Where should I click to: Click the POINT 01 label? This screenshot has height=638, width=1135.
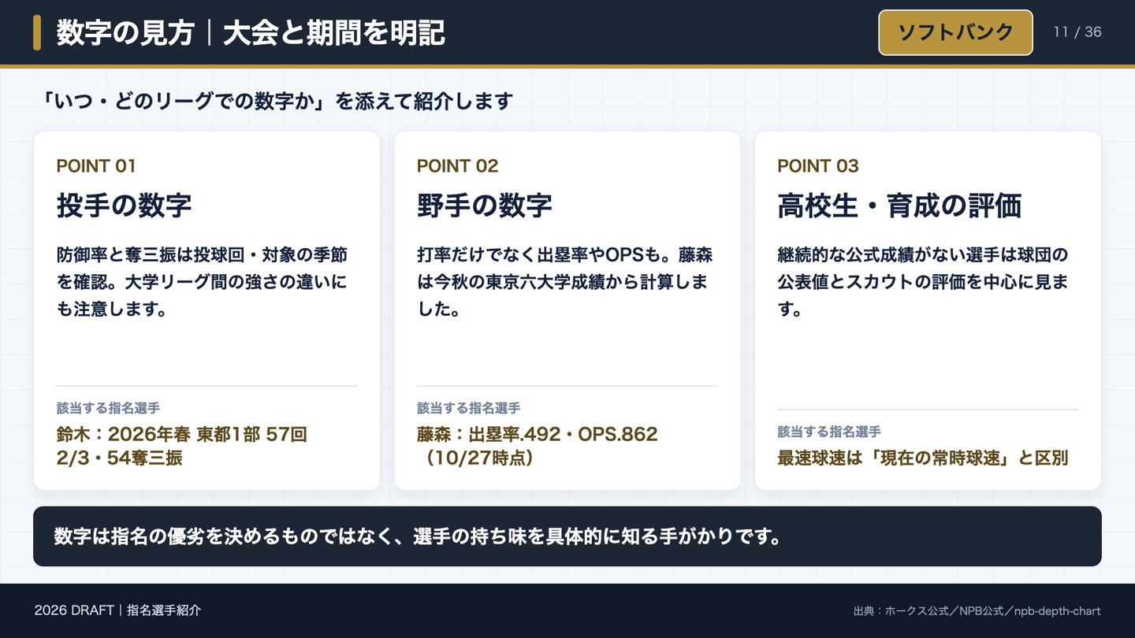pyautogui.click(x=96, y=166)
